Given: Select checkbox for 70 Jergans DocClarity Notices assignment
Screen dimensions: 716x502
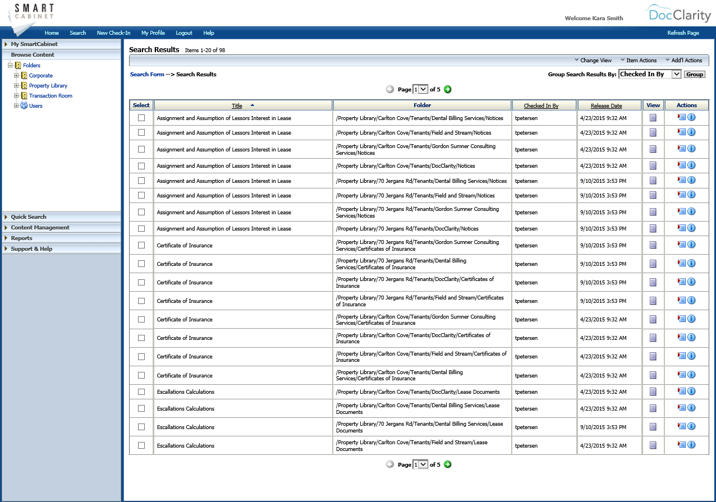Looking at the screenshot, I should pyautogui.click(x=141, y=228).
